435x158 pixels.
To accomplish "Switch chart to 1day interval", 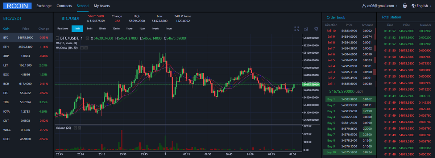I will click(x=142, y=29).
